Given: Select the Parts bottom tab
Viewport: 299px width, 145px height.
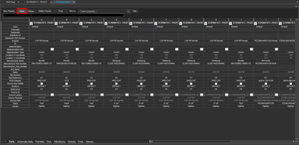Looking at the screenshot, I should pyautogui.click(x=12, y=142).
